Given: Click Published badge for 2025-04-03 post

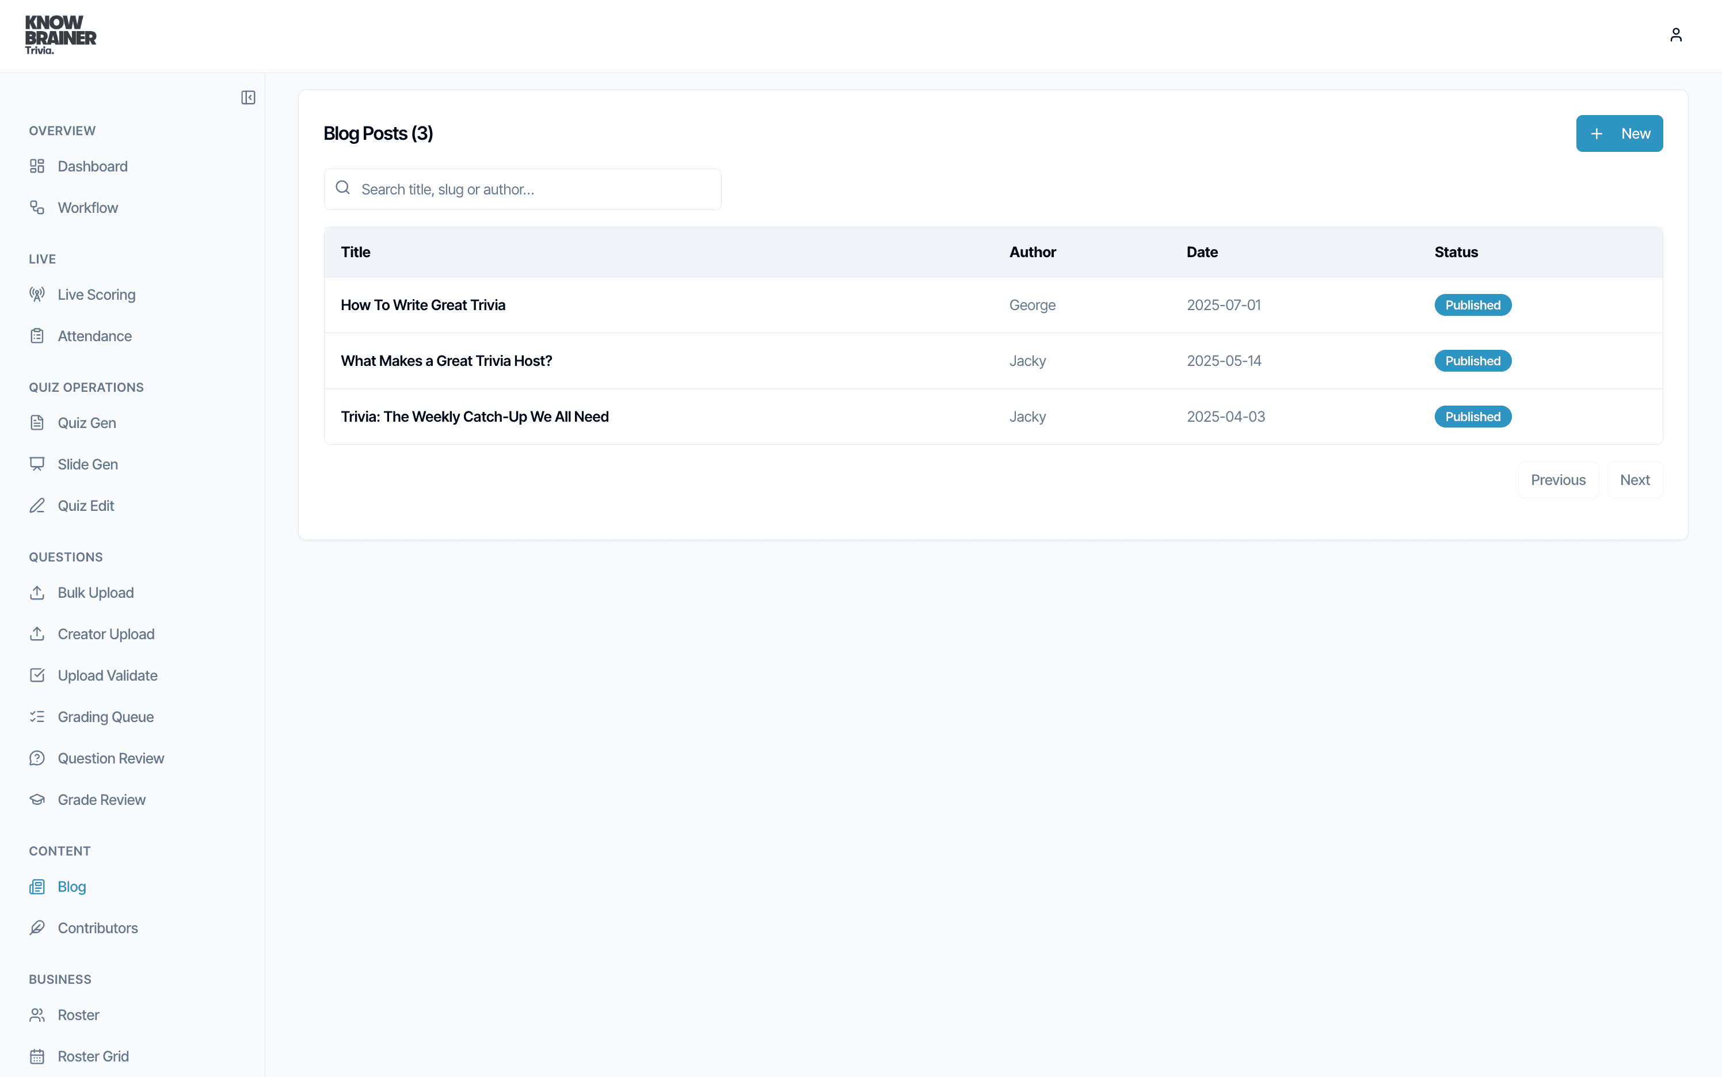Looking at the screenshot, I should point(1472,416).
